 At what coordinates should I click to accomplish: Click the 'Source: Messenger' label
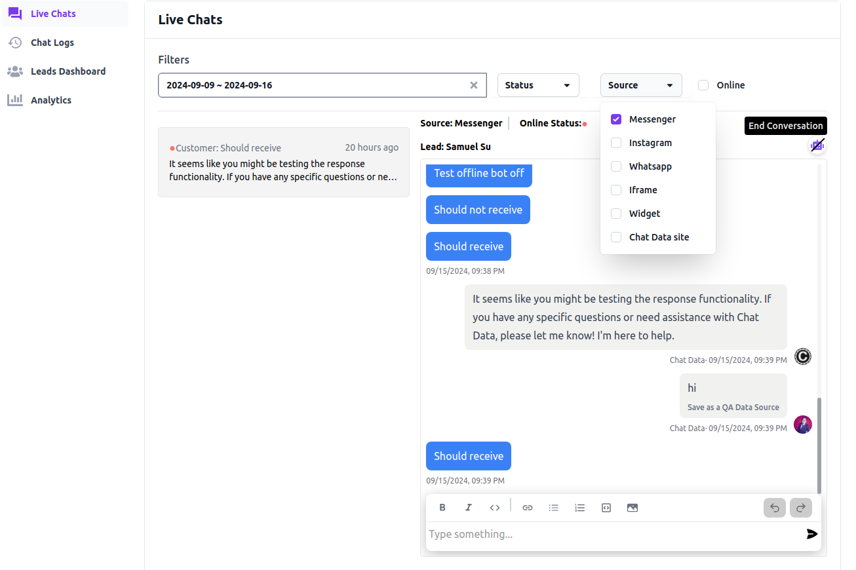pyautogui.click(x=461, y=123)
